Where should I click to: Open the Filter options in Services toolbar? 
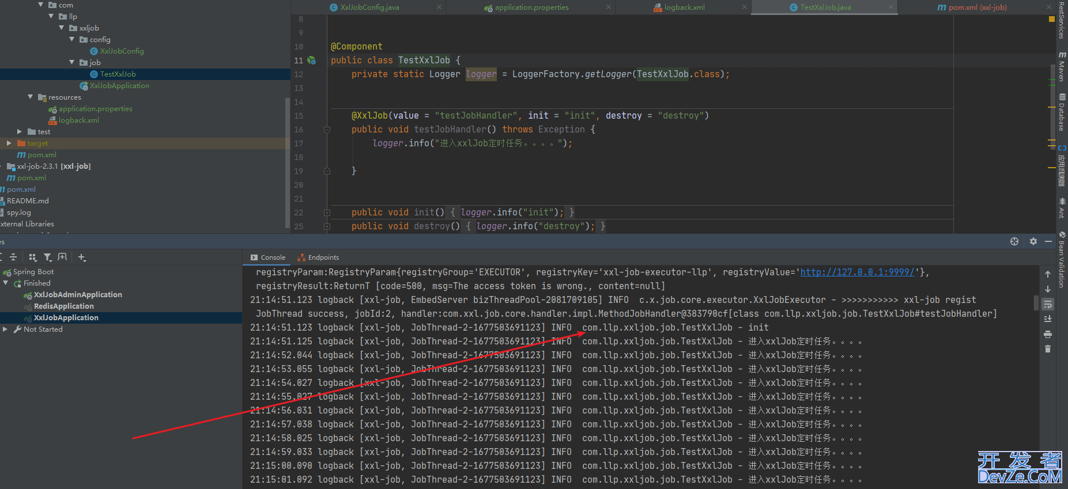pyautogui.click(x=48, y=257)
